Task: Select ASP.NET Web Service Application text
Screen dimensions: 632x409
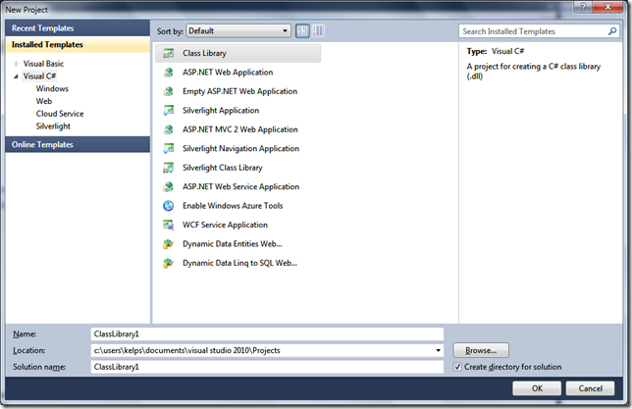Action: (x=241, y=186)
